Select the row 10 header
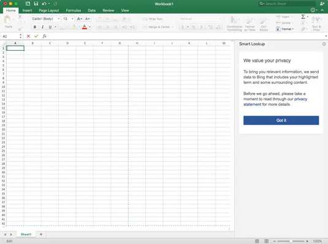Screen dimensions: 328x244 click(3, 87)
